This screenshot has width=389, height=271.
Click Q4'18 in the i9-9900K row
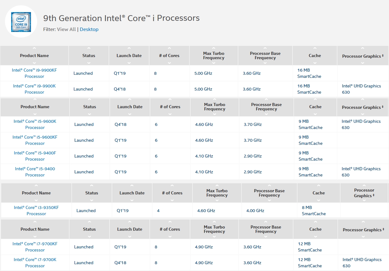coord(120,89)
